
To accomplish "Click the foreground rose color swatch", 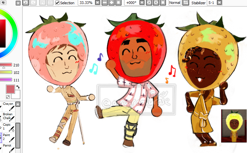I will coord(10,89).
